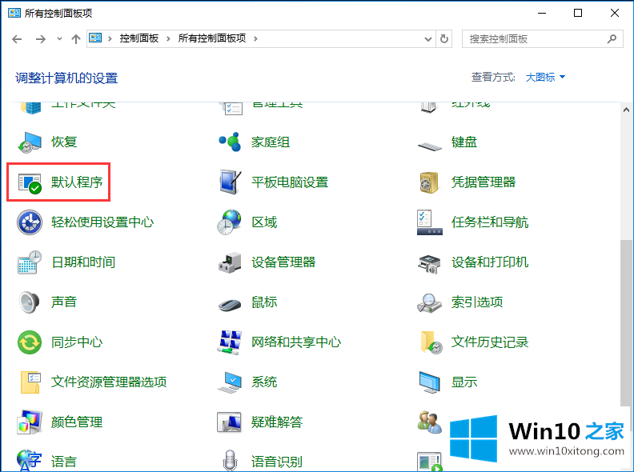Go back with the back arrow
634x472 pixels.
(x=17, y=39)
